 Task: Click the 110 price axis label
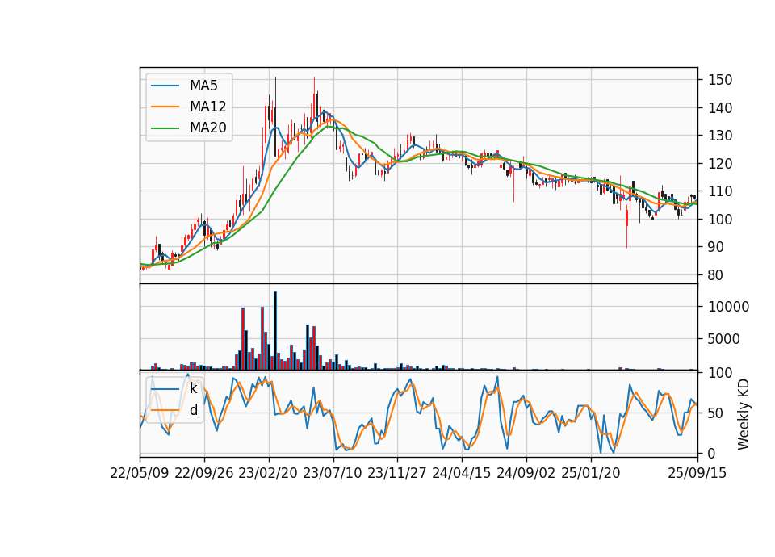[x=720, y=191]
